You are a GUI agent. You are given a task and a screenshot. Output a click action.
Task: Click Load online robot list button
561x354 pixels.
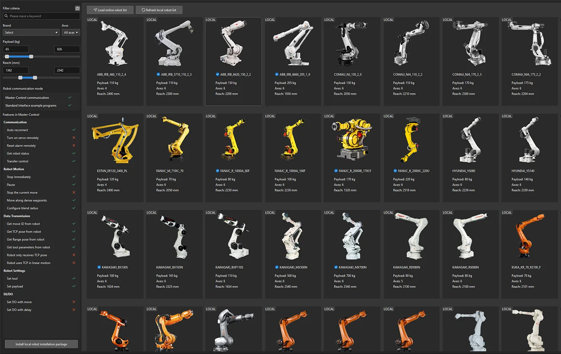point(110,10)
